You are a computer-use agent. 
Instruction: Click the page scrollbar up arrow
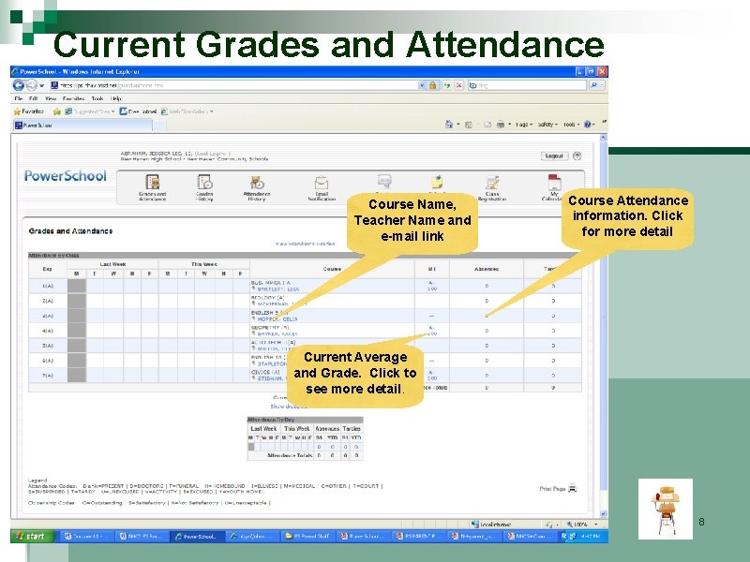tap(603, 138)
